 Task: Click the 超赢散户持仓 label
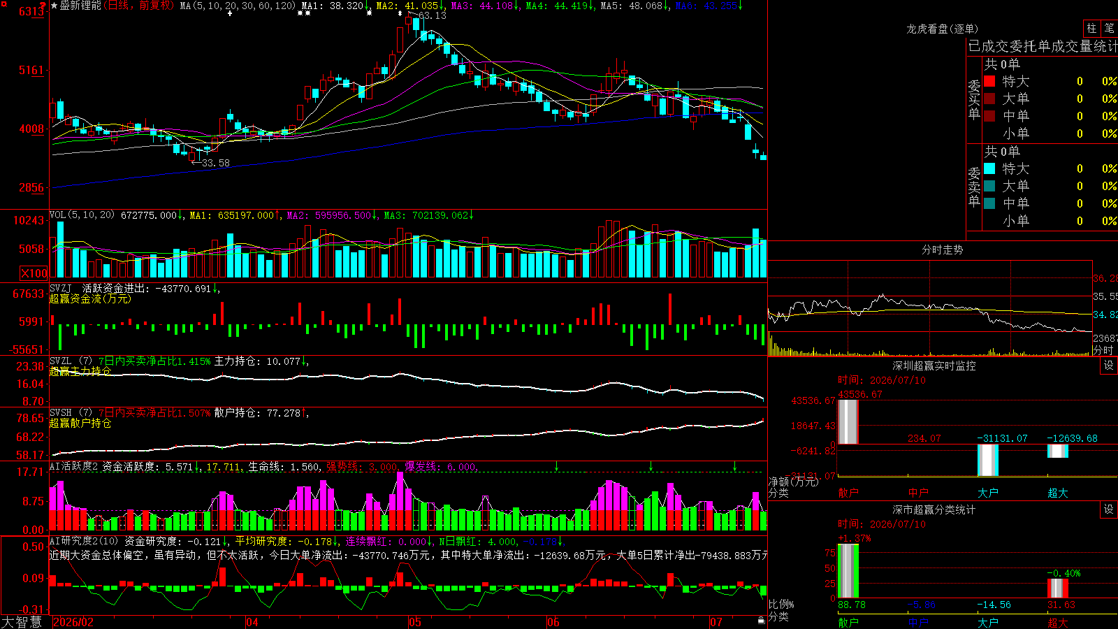[80, 423]
